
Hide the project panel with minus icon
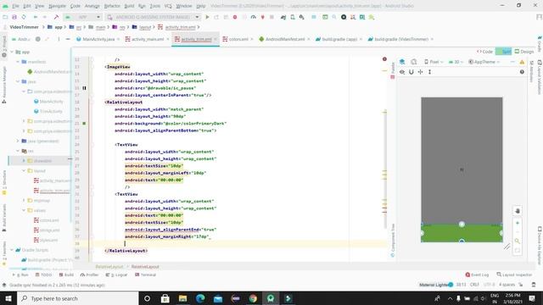[68, 39]
